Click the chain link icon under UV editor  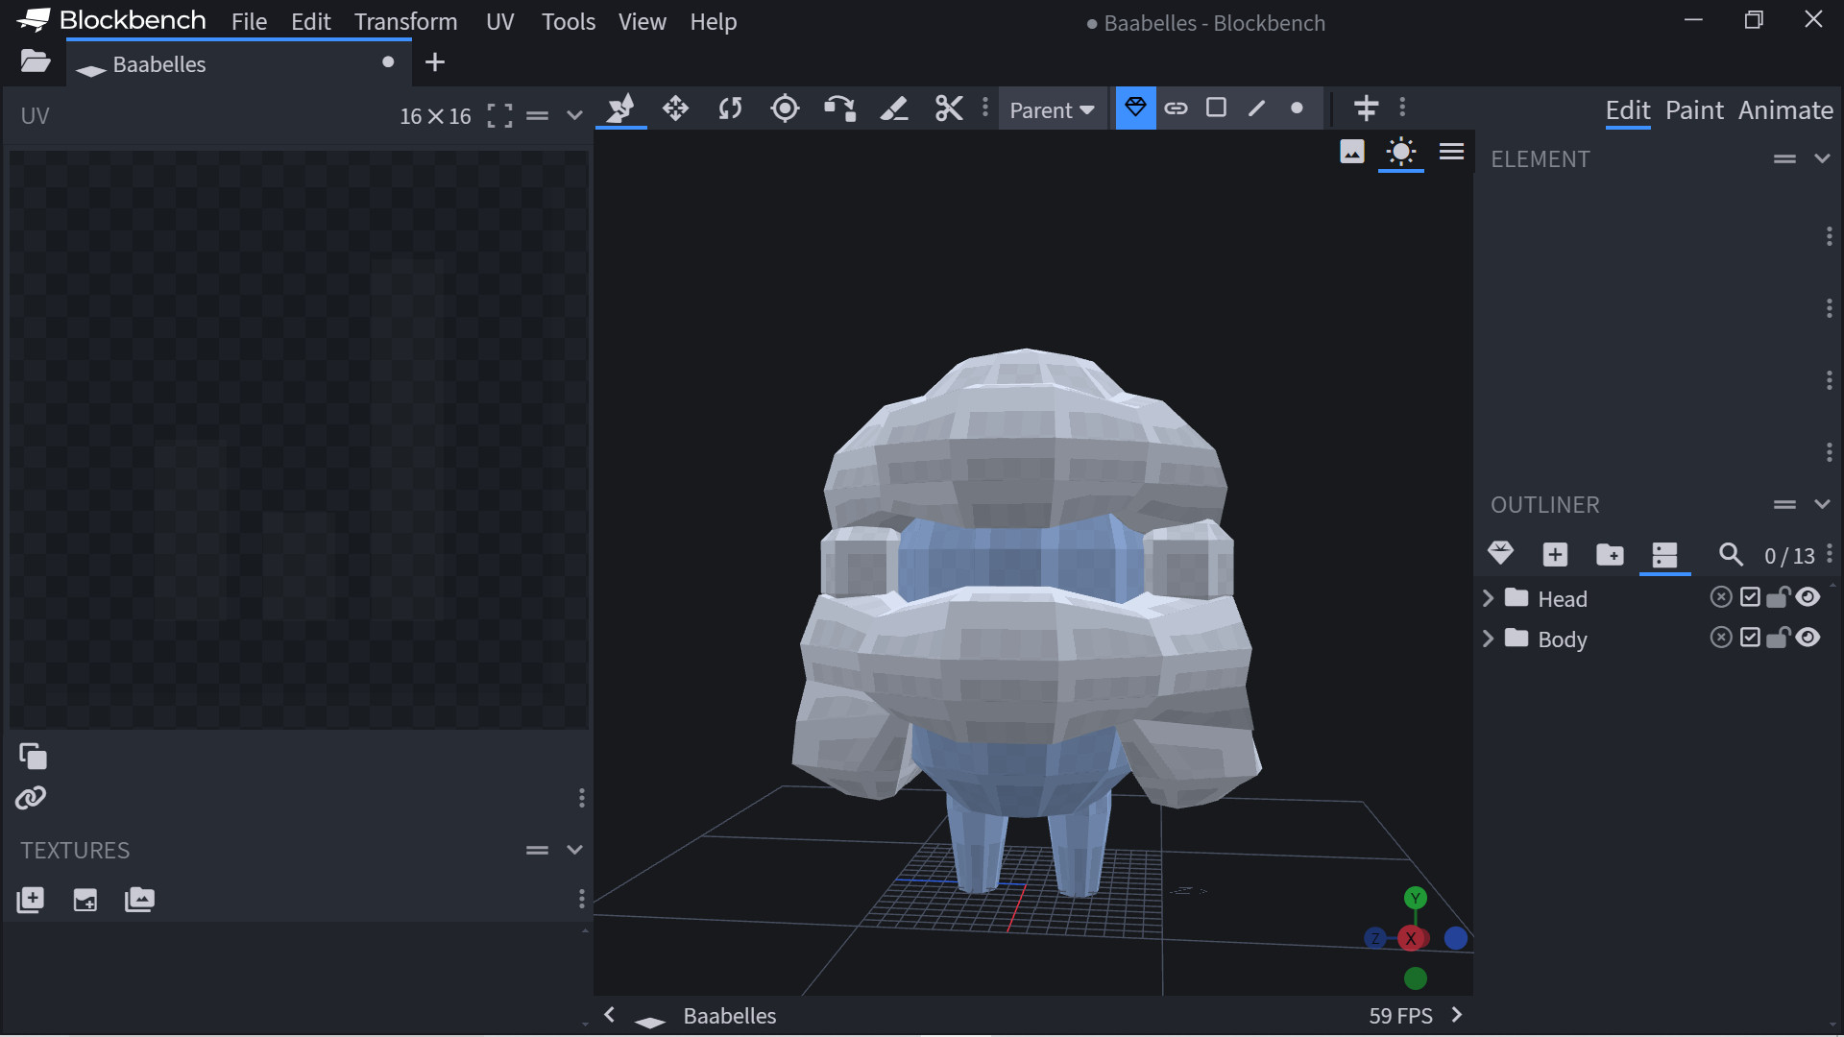pos(31,798)
